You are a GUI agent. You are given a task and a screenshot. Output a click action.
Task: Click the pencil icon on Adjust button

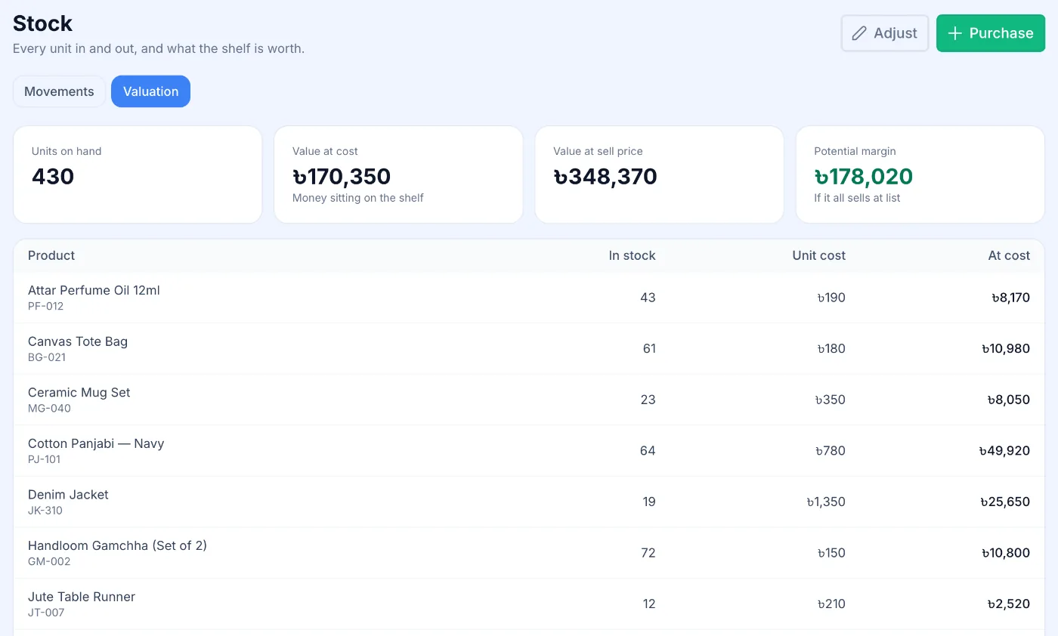pos(859,33)
